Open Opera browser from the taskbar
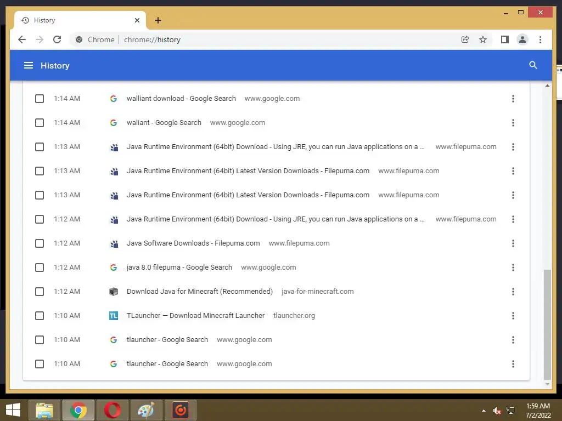This screenshot has height=421, width=562. pos(113,410)
